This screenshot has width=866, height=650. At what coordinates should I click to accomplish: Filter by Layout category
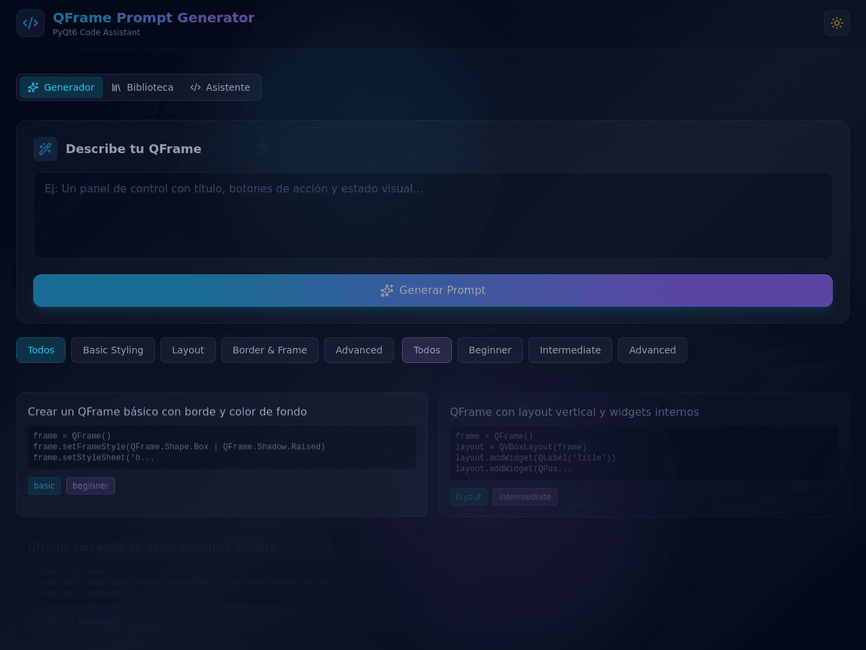tap(188, 350)
